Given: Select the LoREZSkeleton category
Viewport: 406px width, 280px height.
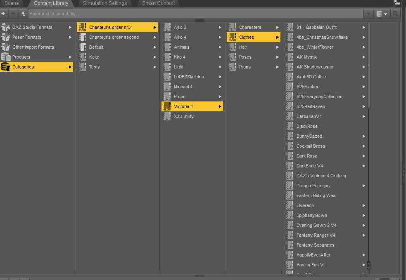Looking at the screenshot, I should tap(192, 77).
